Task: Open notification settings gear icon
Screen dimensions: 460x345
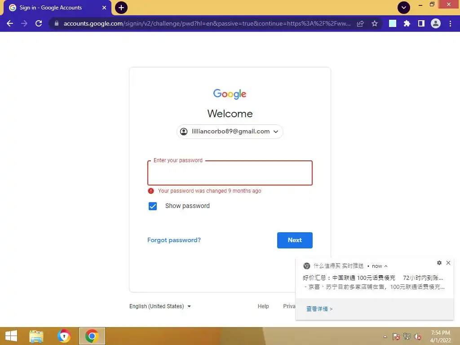Action: 439,263
